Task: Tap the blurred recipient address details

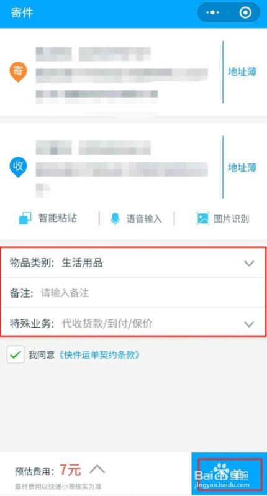Action: [122, 168]
